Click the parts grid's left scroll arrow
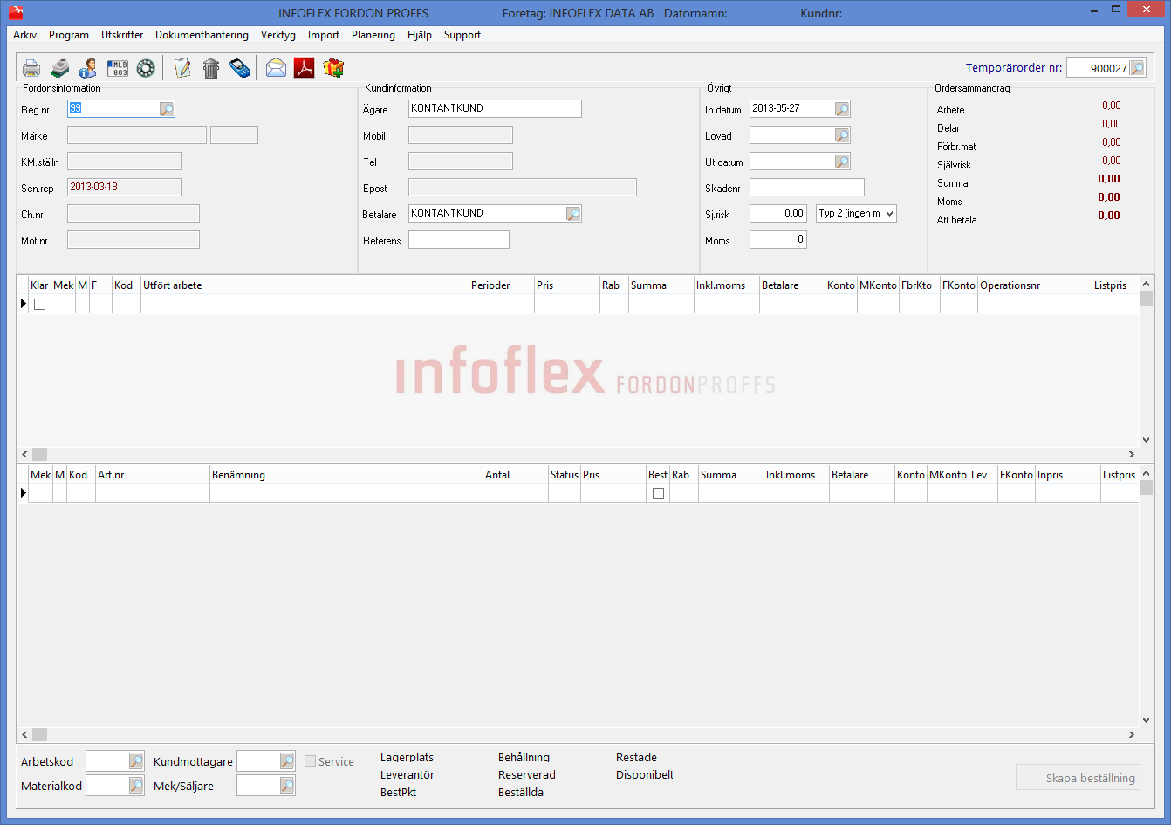This screenshot has height=825, width=1171. pos(25,735)
